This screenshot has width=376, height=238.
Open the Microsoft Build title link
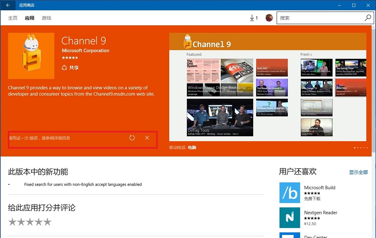tap(320, 187)
